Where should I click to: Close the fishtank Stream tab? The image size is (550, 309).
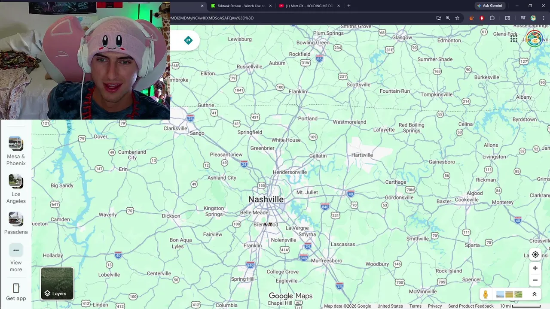tap(270, 6)
